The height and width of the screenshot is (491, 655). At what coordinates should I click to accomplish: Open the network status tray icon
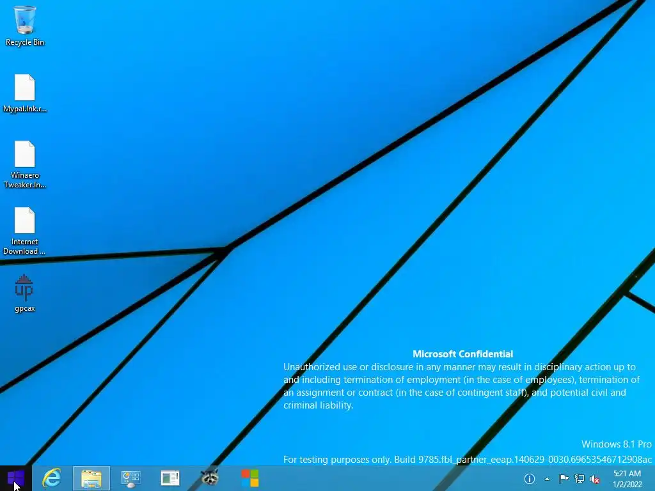[580, 479]
